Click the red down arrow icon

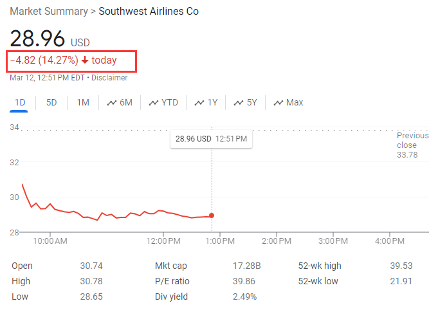tap(85, 60)
